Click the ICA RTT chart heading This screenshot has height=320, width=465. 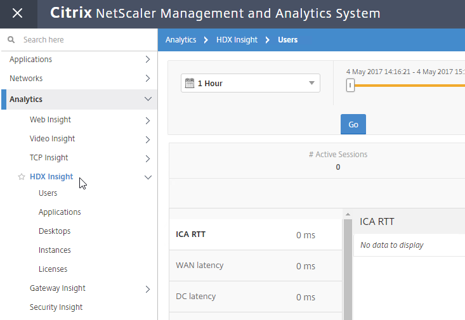pos(377,222)
